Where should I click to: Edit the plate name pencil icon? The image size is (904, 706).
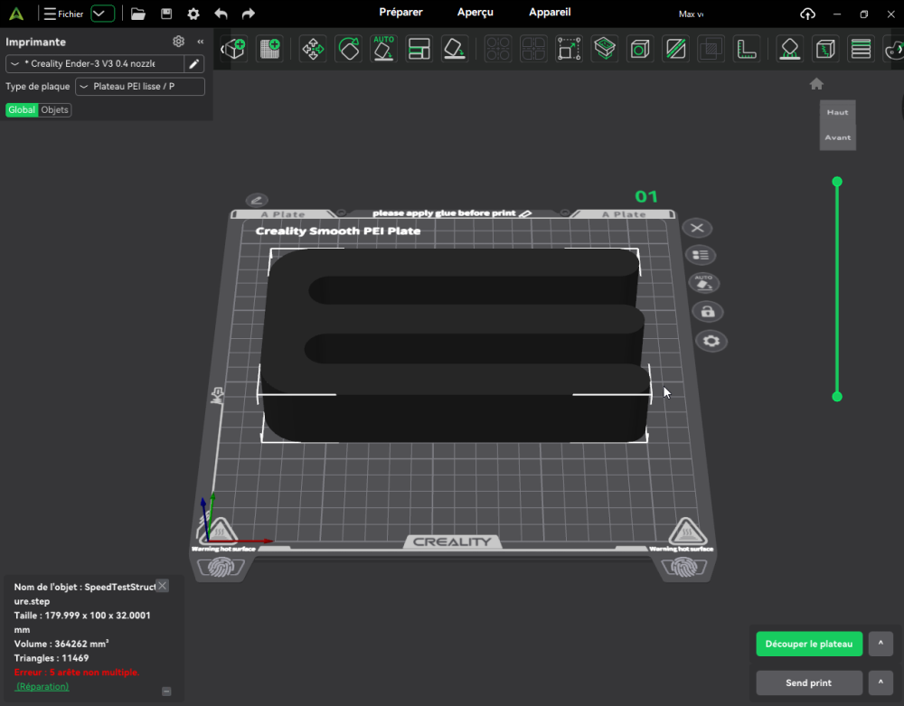click(x=257, y=200)
